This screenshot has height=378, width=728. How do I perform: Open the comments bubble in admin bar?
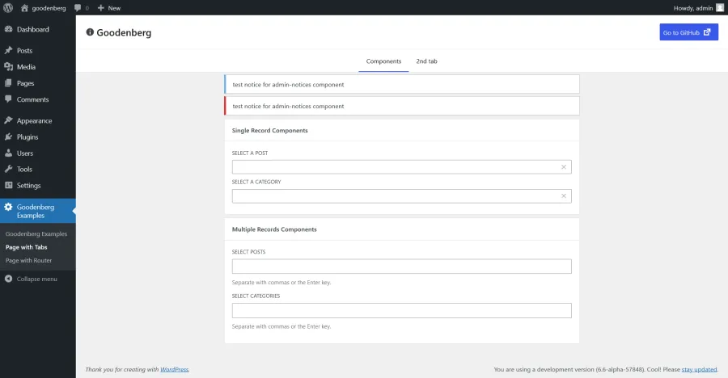point(78,8)
